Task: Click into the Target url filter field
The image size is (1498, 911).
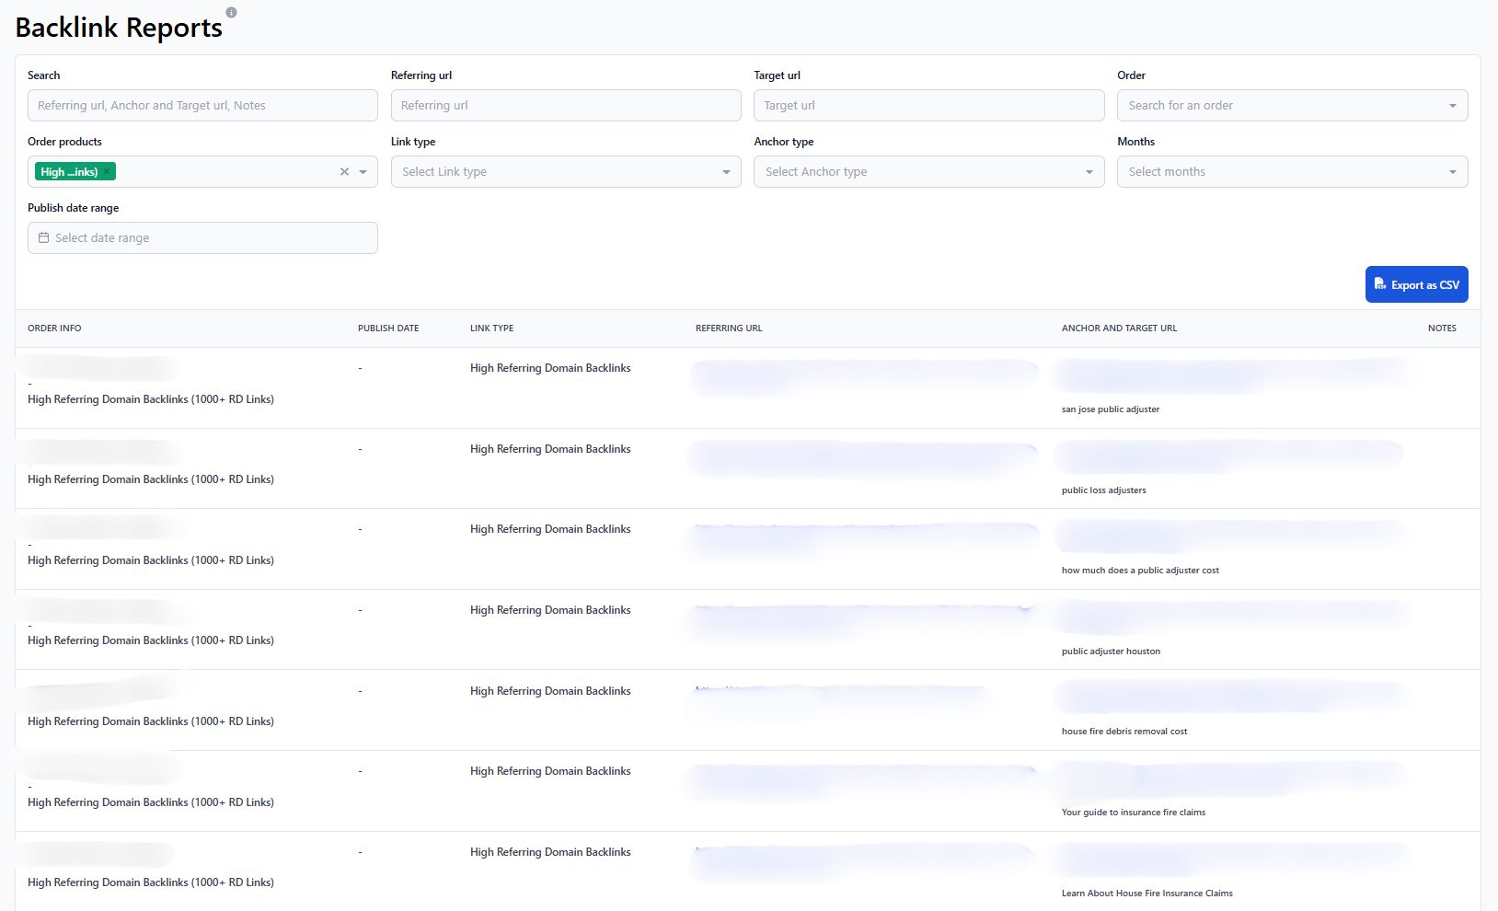Action: 928,106
